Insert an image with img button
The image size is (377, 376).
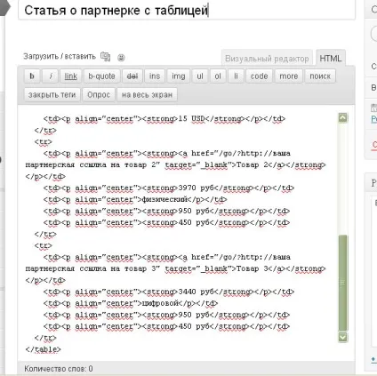click(179, 76)
